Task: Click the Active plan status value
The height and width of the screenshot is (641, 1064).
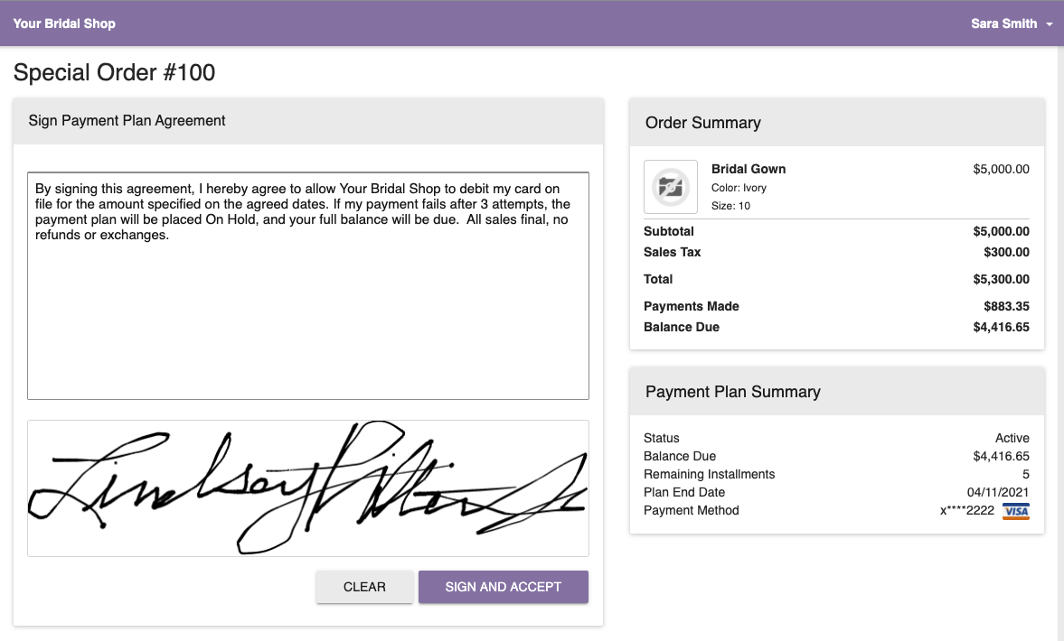Action: 1012,439
